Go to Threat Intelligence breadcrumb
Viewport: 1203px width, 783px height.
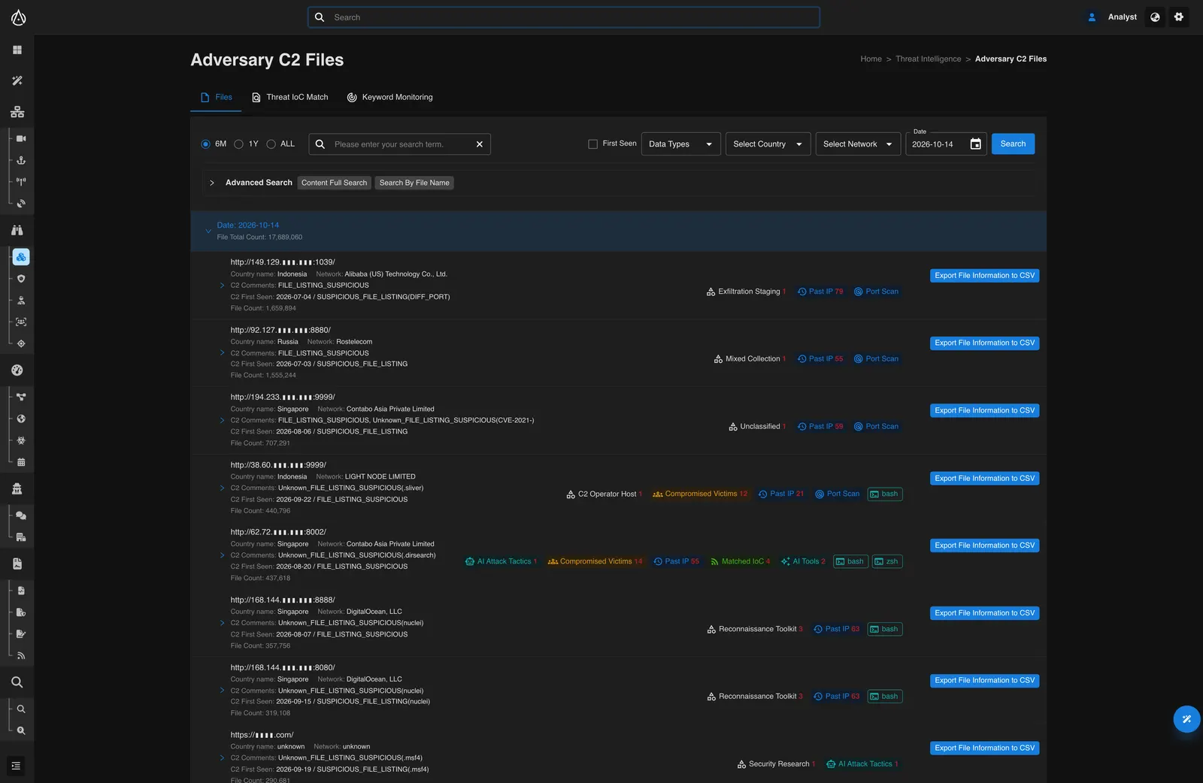pyautogui.click(x=928, y=59)
